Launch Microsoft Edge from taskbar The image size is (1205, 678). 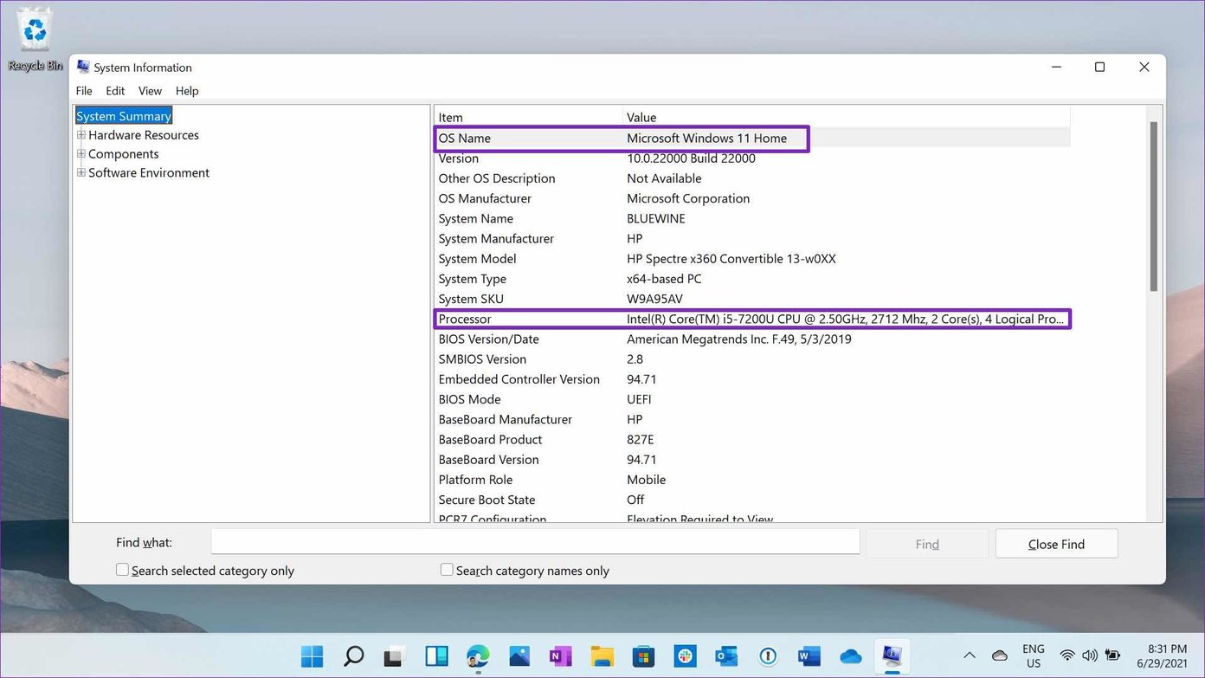(478, 656)
